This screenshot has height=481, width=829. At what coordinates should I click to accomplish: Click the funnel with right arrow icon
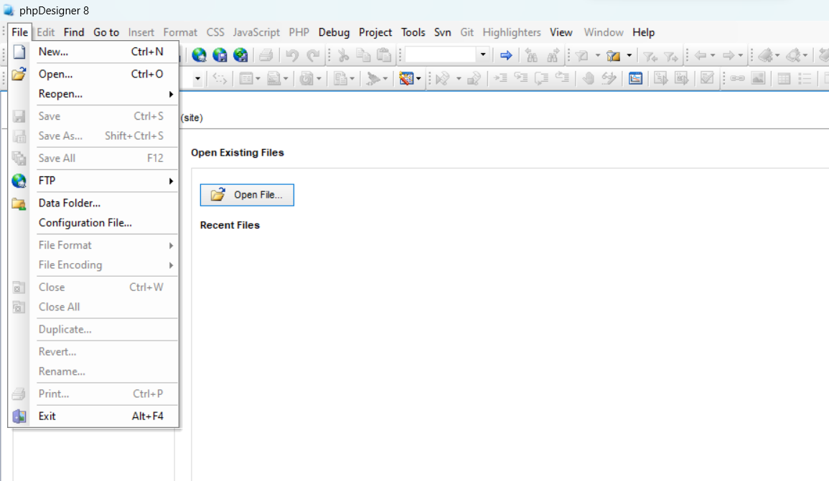(671, 55)
